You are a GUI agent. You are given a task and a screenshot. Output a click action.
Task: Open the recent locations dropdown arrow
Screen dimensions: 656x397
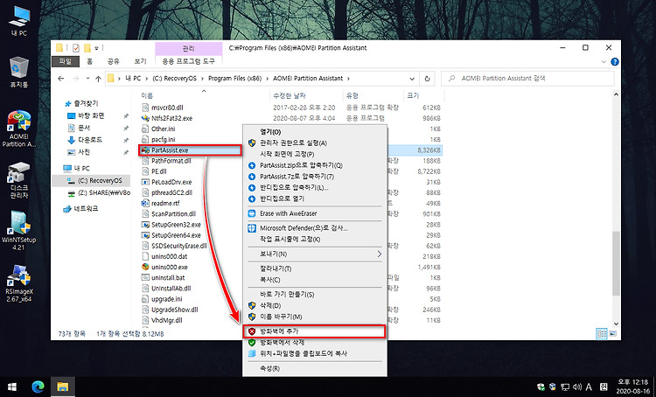87,78
